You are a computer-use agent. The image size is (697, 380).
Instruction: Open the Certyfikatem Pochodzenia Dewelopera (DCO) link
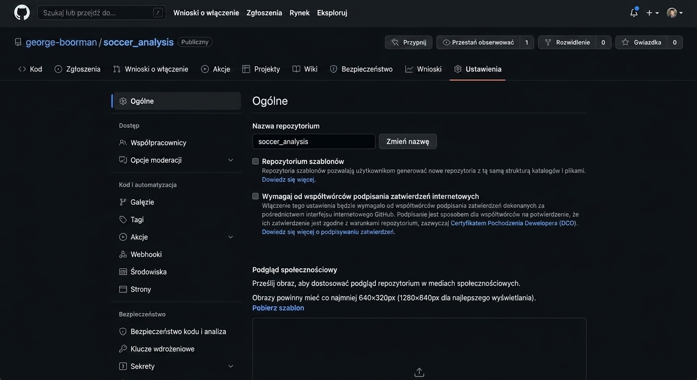point(513,223)
